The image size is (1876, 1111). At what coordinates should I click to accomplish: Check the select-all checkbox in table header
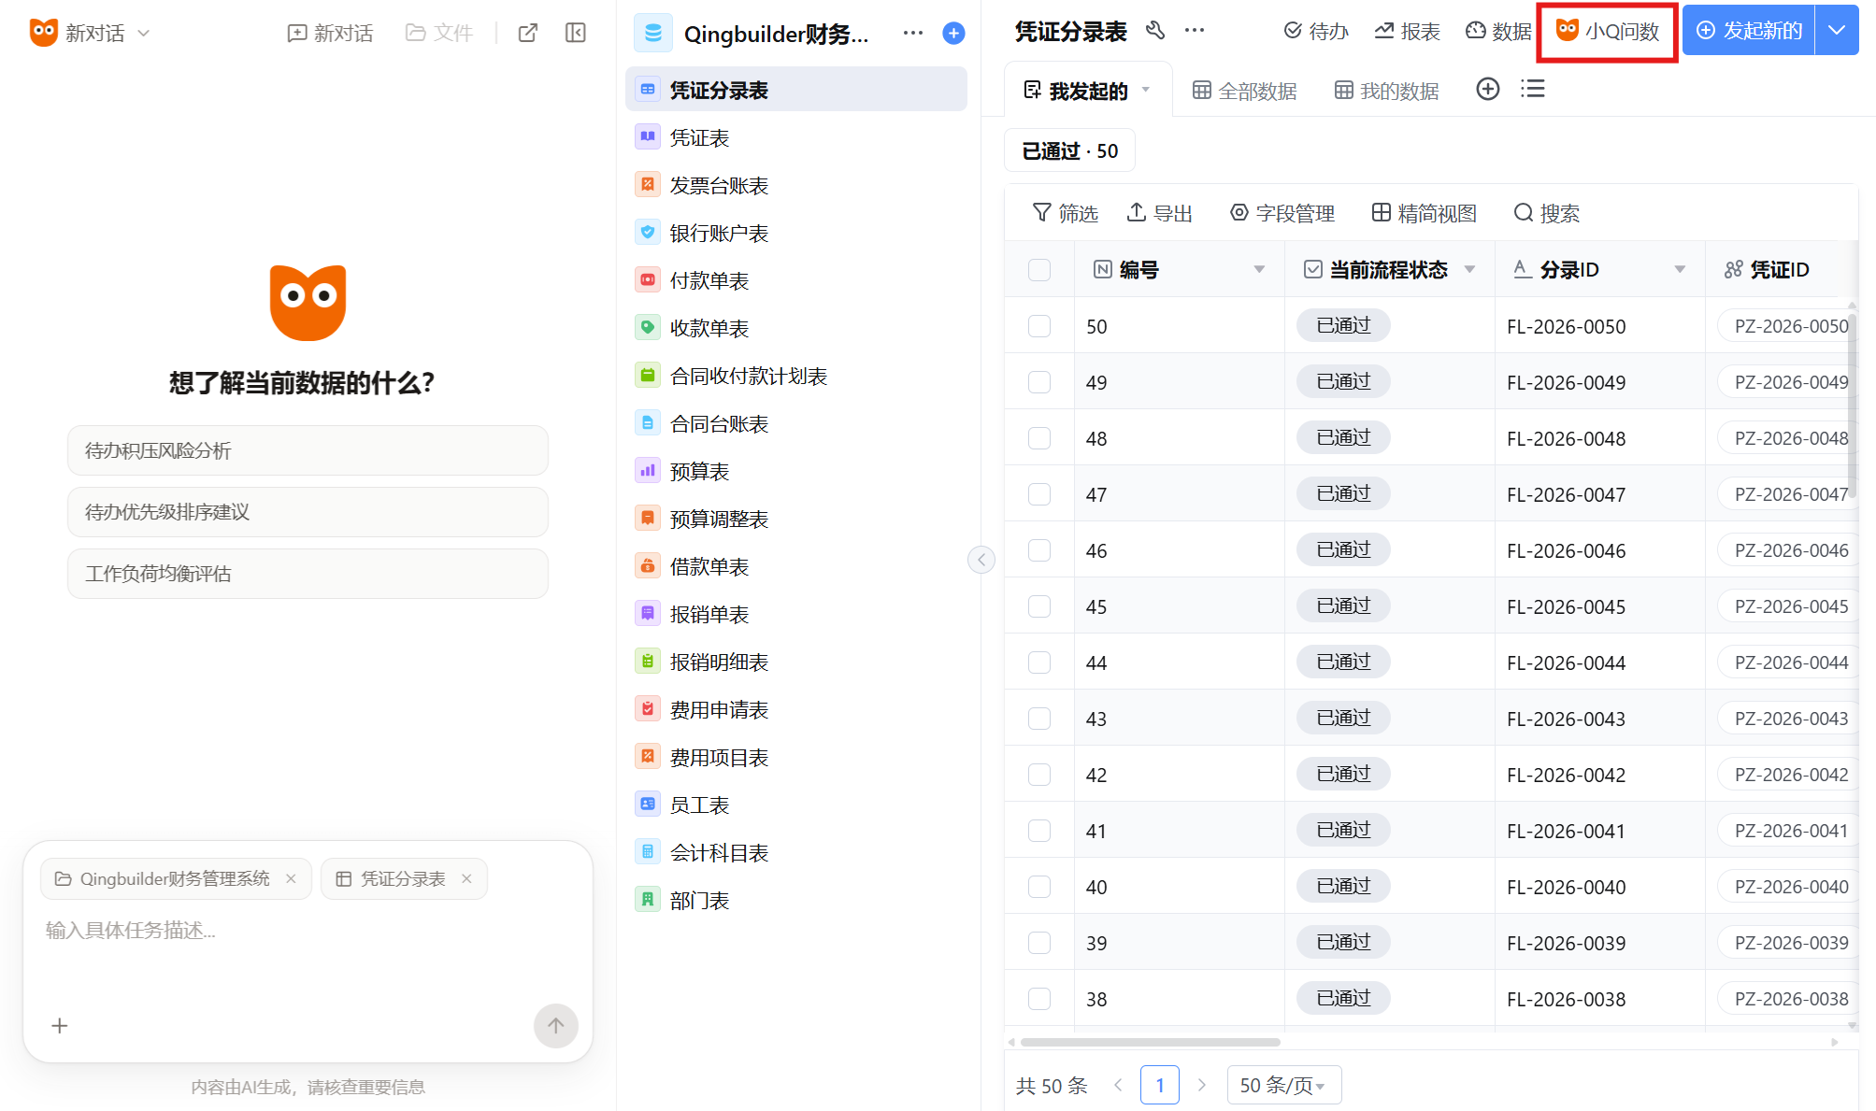(x=1038, y=270)
